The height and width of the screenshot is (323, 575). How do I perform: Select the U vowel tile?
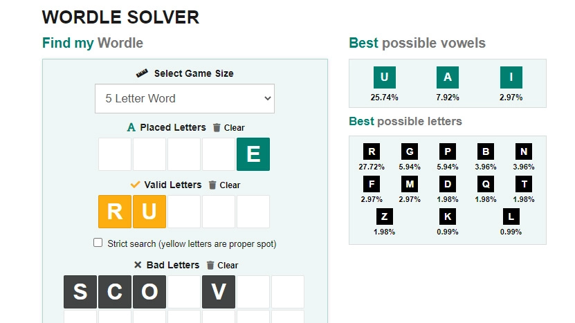click(384, 77)
